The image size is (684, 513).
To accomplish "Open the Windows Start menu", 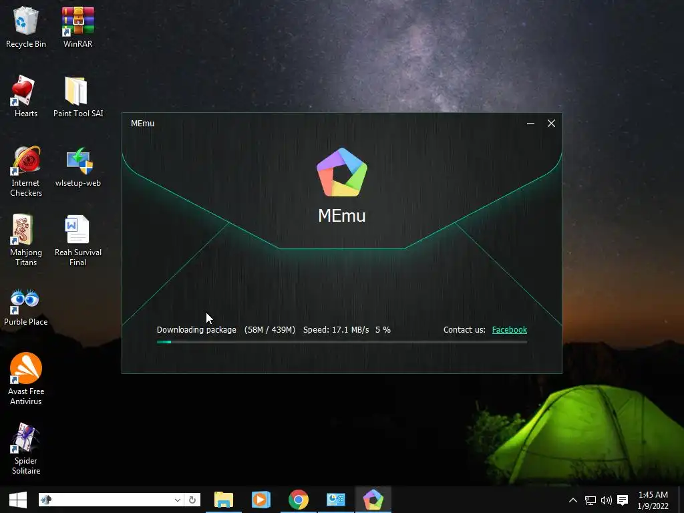I will [18, 500].
